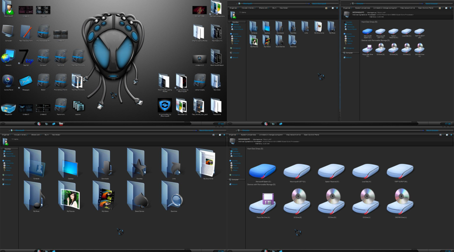The width and height of the screenshot is (454, 252).
Task: Click the red Res icon on desktop taskbar
Action: (61, 124)
